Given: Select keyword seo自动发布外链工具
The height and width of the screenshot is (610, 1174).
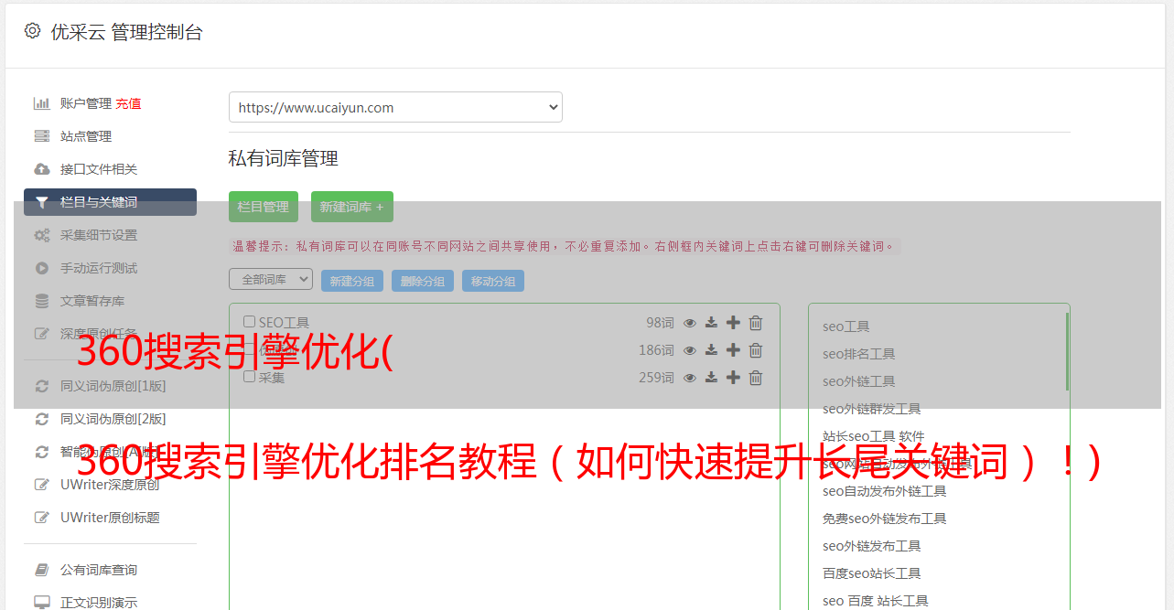Looking at the screenshot, I should pyautogui.click(x=885, y=491).
